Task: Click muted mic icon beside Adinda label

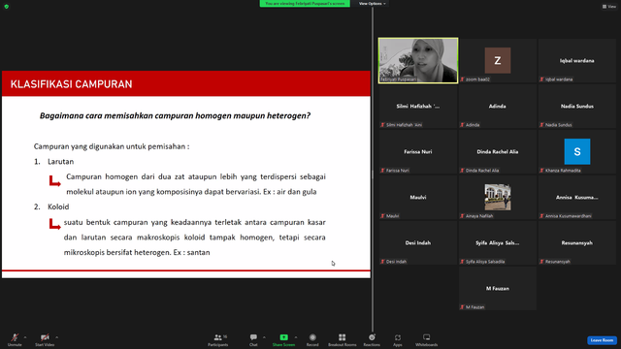Action: pyautogui.click(x=462, y=125)
